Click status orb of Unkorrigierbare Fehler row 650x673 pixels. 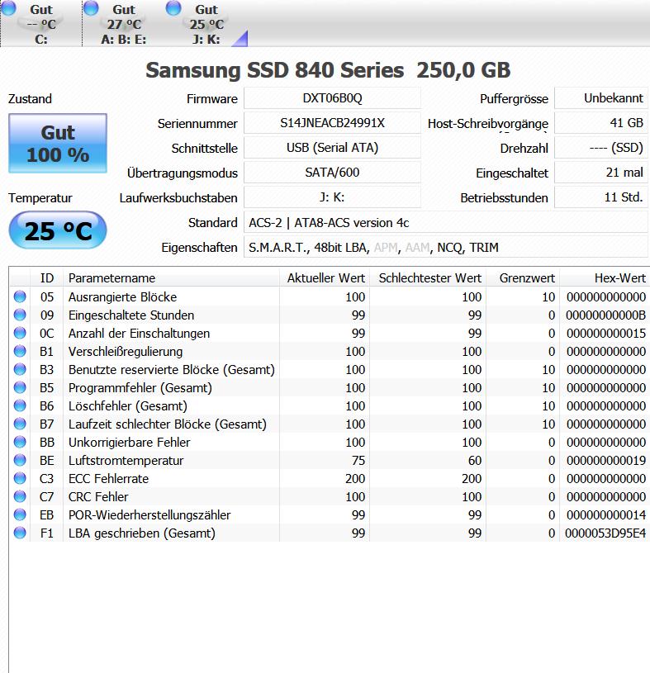pos(20,442)
